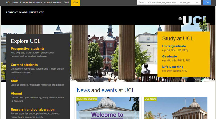
Task: Click text 'e.g. short courses, CPD'
Action: coord(175,71)
